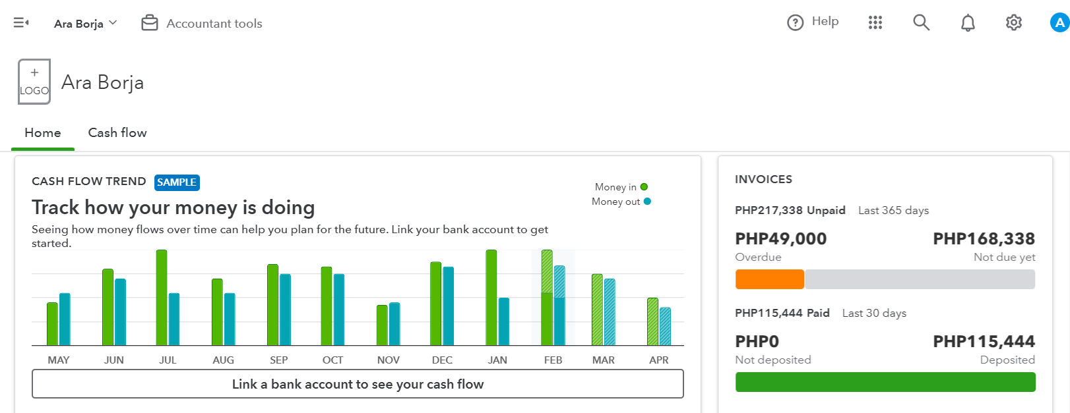Viewport: 1070px width, 413px height.
Task: Open the notifications bell icon
Action: point(968,23)
